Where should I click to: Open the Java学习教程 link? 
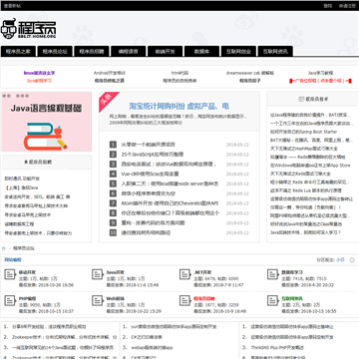pyautogui.click(x=320, y=73)
